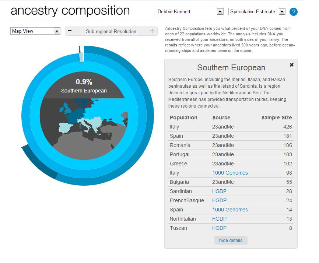Open the 1000 Genomes link for Spain

point(230,210)
